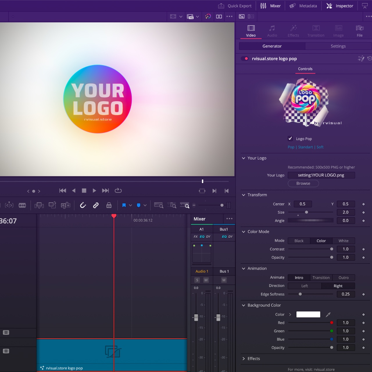372x372 pixels.
Task: Toggle the Inspector panel icon
Action: point(329,6)
